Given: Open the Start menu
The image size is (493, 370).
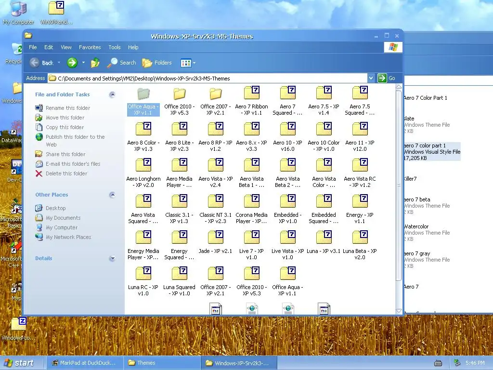Looking at the screenshot, I should coord(21,363).
